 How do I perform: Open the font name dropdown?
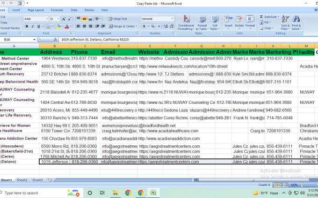point(47,19)
